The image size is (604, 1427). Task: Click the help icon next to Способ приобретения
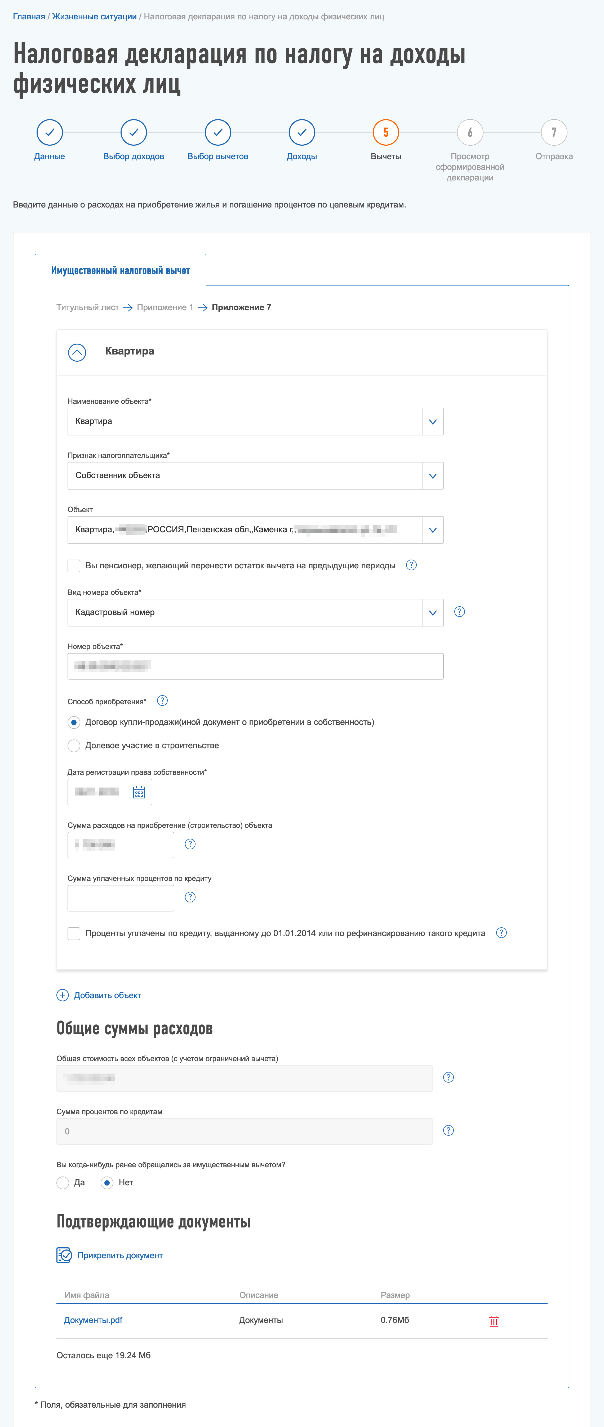(x=162, y=701)
